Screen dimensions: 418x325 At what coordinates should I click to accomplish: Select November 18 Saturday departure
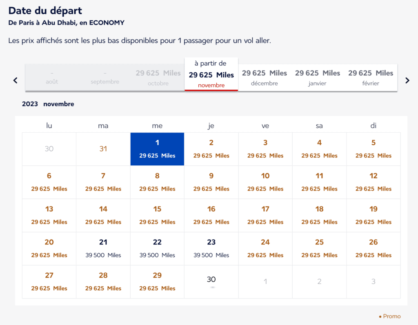click(319, 215)
